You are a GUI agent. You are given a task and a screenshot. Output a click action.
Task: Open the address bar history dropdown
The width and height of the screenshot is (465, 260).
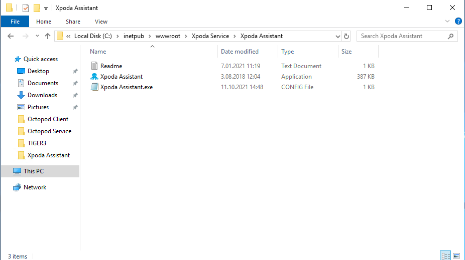click(337, 37)
